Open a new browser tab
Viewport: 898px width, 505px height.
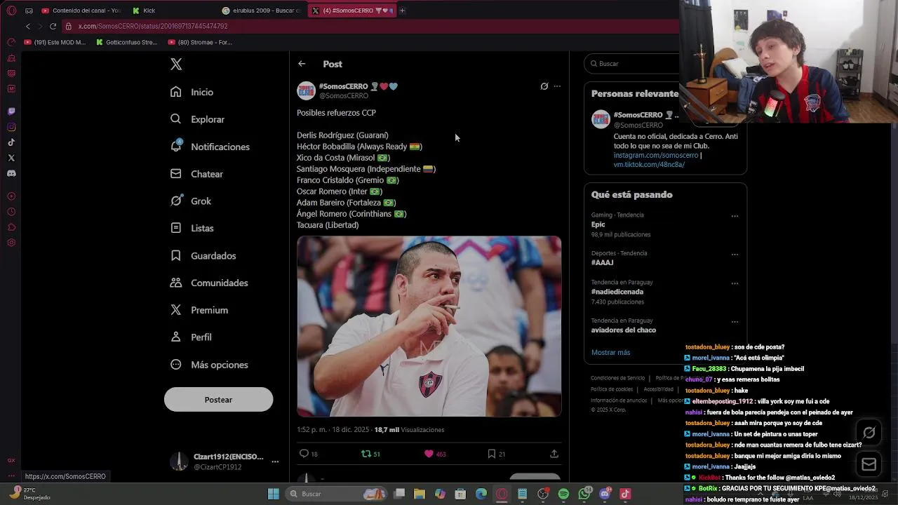point(402,11)
